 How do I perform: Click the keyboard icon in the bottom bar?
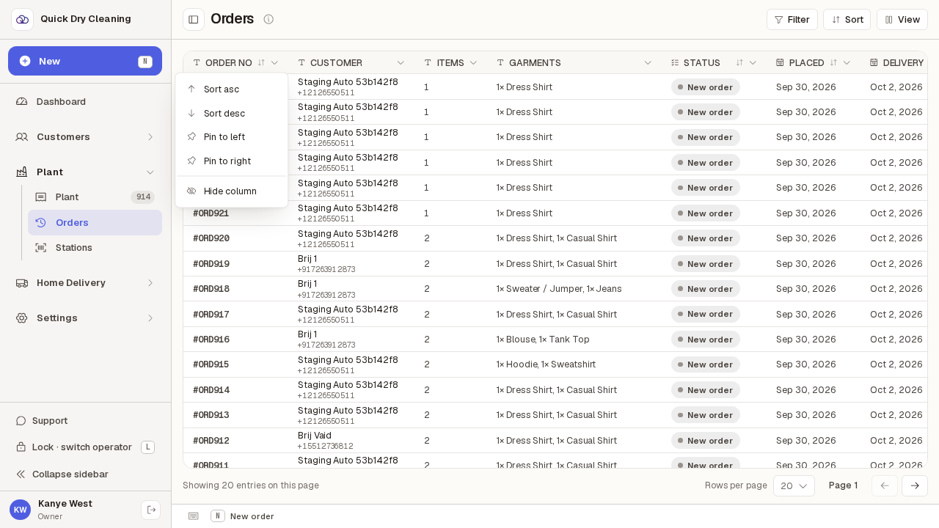[x=194, y=516]
